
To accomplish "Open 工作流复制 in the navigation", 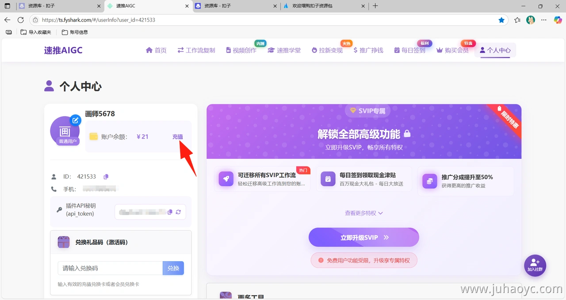I will point(196,50).
